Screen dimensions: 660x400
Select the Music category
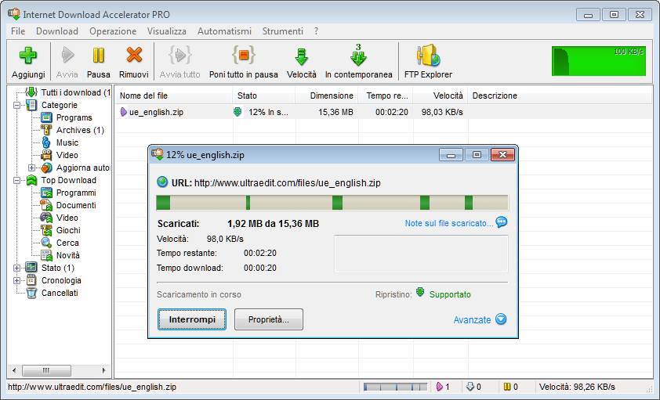(67, 142)
